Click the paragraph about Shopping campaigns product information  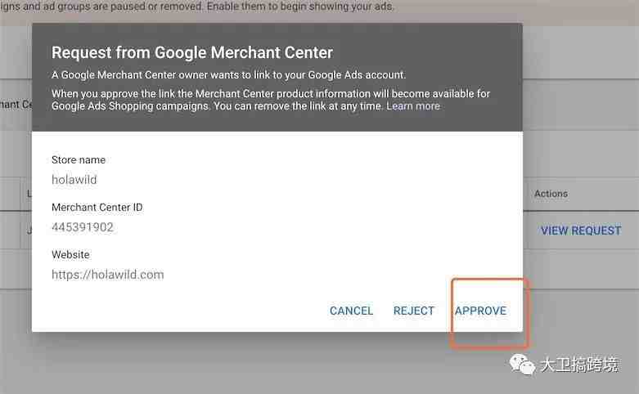[271, 100]
